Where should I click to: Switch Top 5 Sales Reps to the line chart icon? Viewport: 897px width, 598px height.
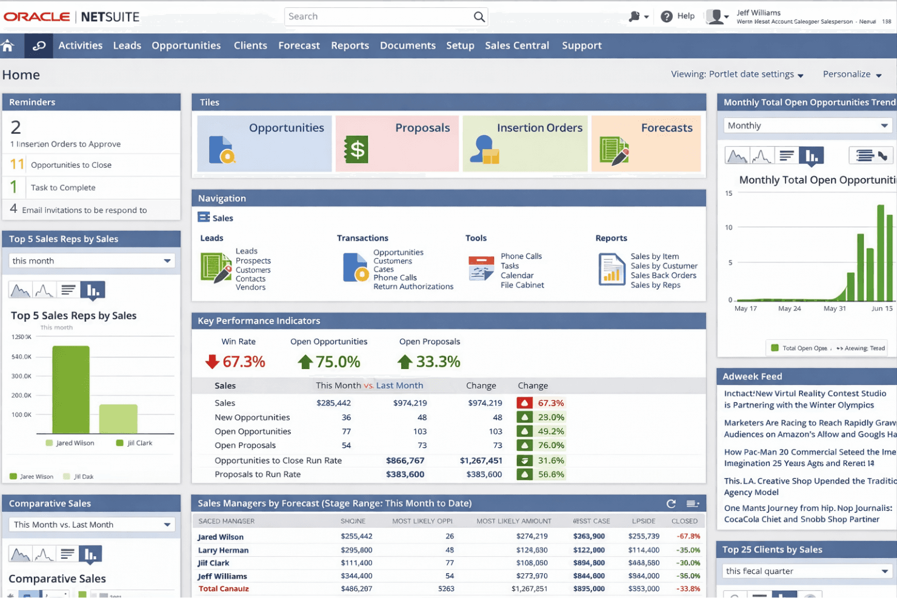(44, 290)
